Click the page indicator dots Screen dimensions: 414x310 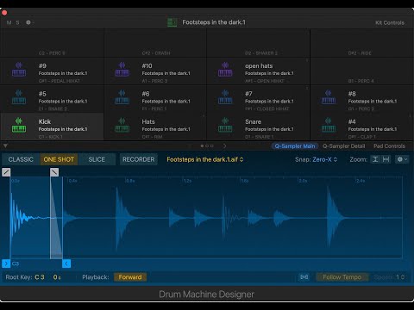[x=207, y=146]
